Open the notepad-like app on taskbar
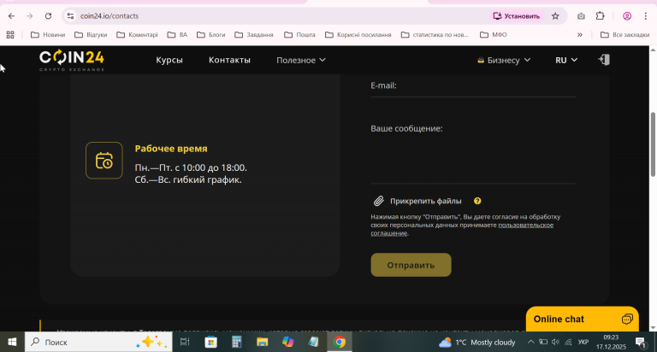This screenshot has height=352, width=657. pos(313,342)
